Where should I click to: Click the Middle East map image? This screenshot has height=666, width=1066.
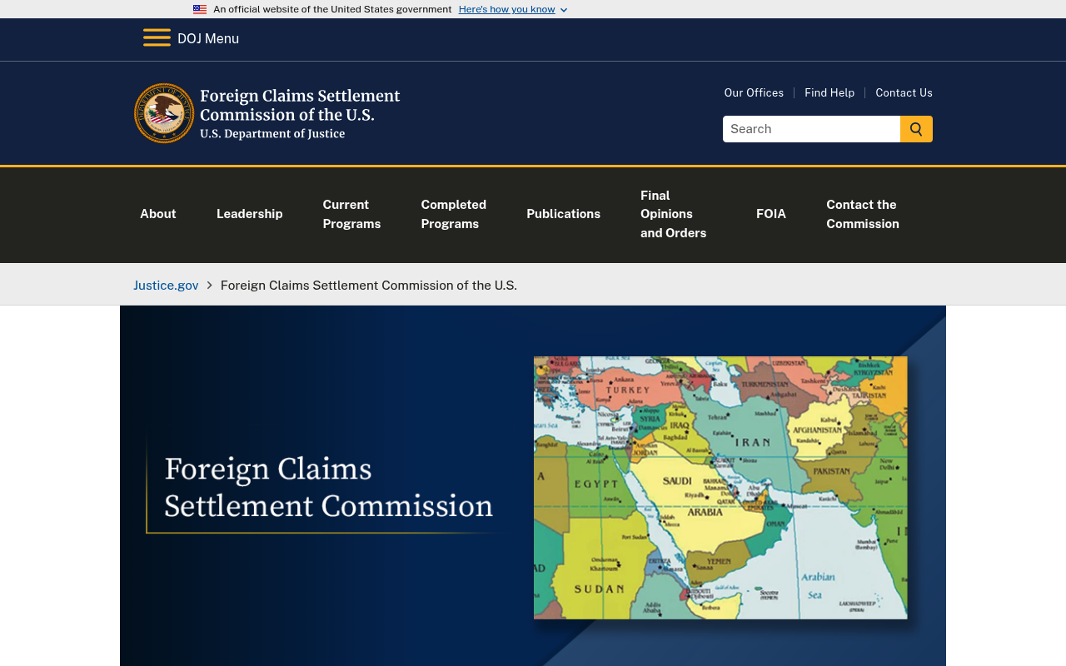[x=720, y=488]
